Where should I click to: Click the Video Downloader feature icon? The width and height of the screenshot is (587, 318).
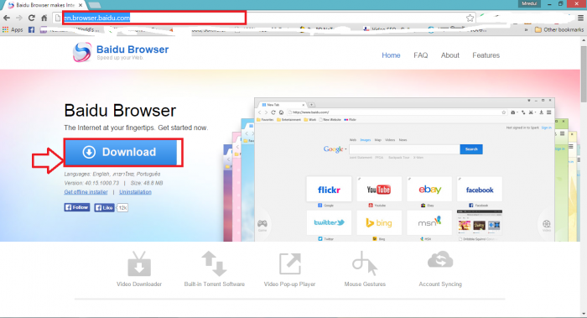[x=139, y=264]
